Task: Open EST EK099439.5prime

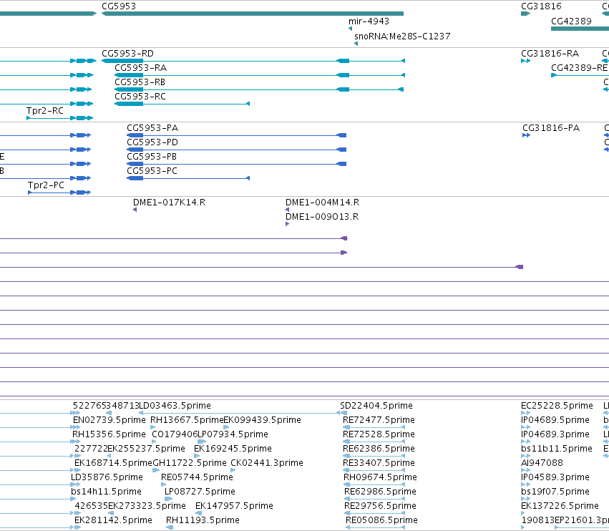Action: (x=262, y=420)
